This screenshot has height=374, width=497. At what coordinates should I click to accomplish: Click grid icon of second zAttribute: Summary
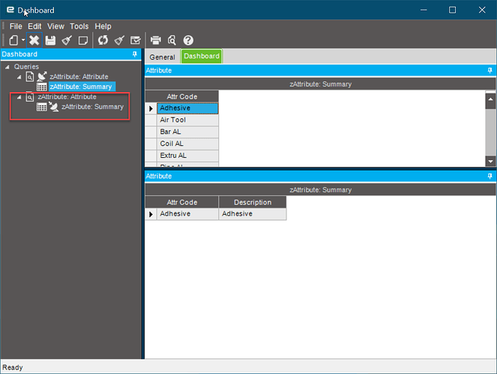click(x=41, y=107)
